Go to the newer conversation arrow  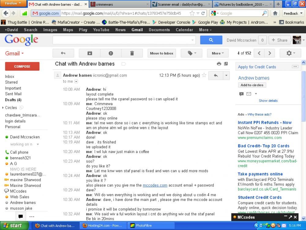(259, 53)
